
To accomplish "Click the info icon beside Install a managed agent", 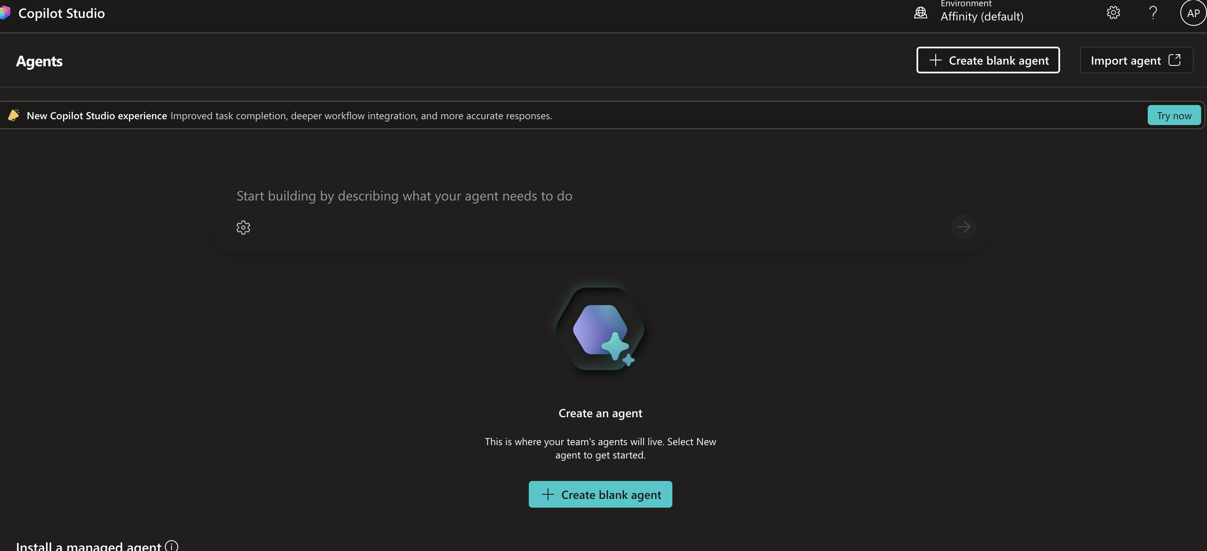I will 172,546.
